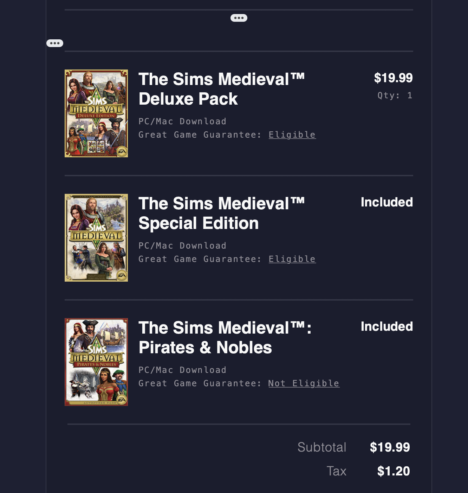This screenshot has width=468, height=493.
Task: Select the Pirates & Nobles title
Action: (x=225, y=337)
